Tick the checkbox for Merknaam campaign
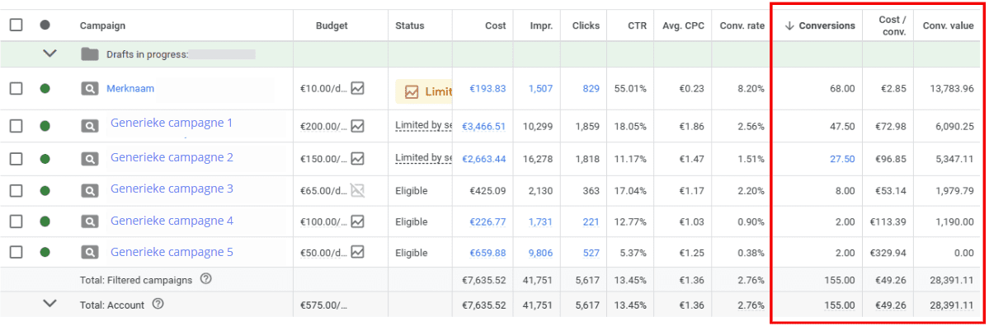 [x=16, y=89]
